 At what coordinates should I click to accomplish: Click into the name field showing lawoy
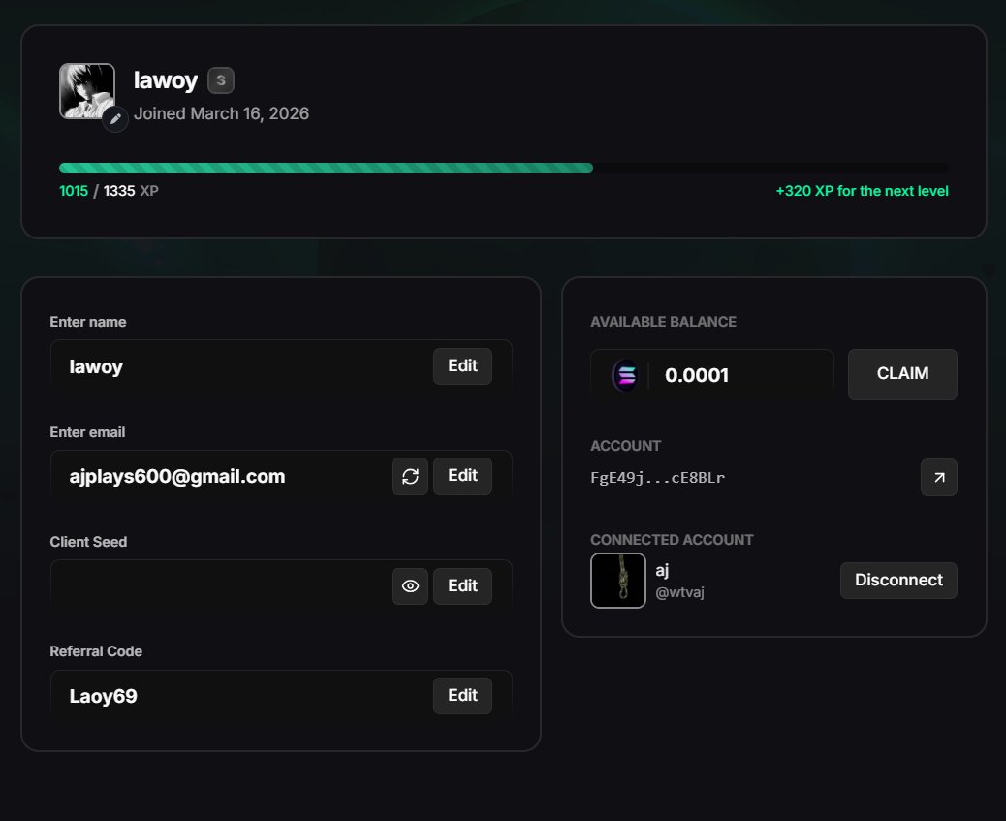click(281, 366)
